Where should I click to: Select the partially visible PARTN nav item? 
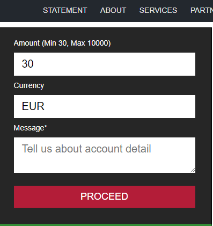(x=202, y=10)
